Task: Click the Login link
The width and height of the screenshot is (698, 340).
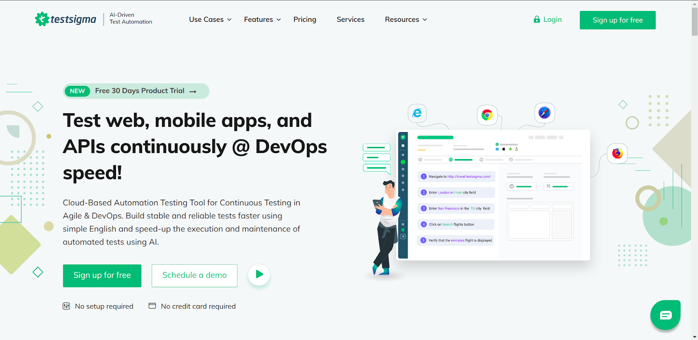Action: [552, 20]
